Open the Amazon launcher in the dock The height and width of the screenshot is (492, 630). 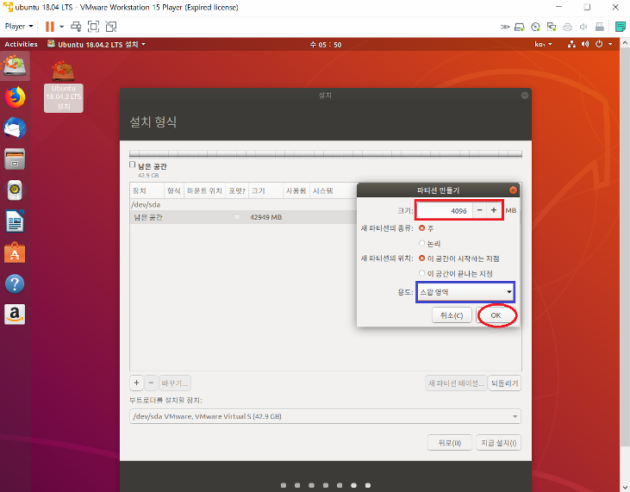[15, 315]
